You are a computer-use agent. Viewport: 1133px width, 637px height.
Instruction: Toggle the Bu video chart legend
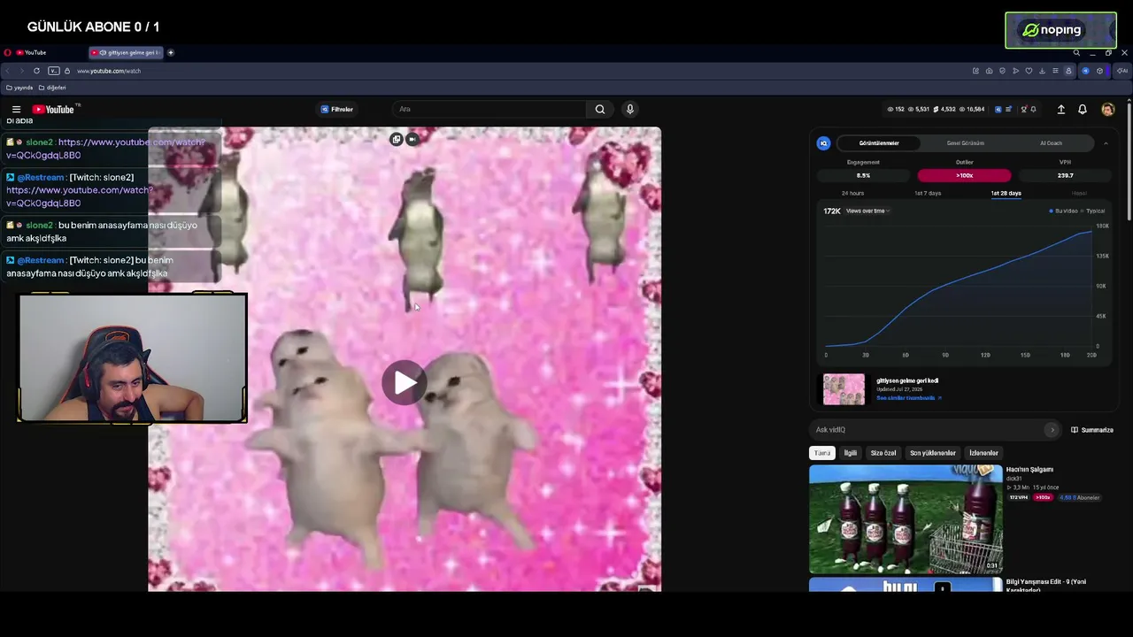tap(1063, 211)
